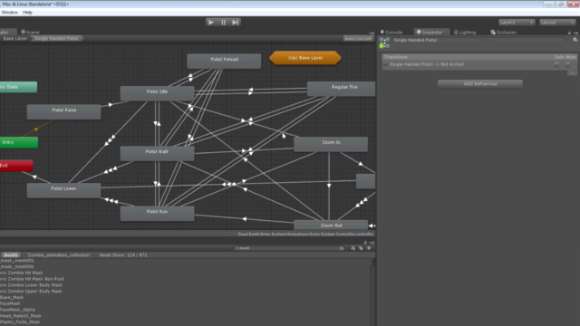Select the FaceMask_Alpha asset
Image resolution: width=580 pixels, height=326 pixels.
17,310
